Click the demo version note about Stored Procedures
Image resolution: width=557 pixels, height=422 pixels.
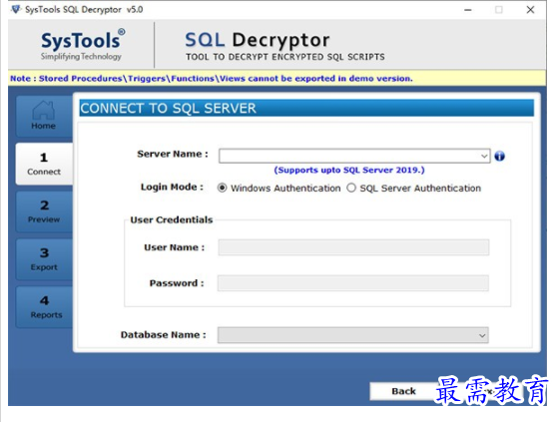(212, 79)
